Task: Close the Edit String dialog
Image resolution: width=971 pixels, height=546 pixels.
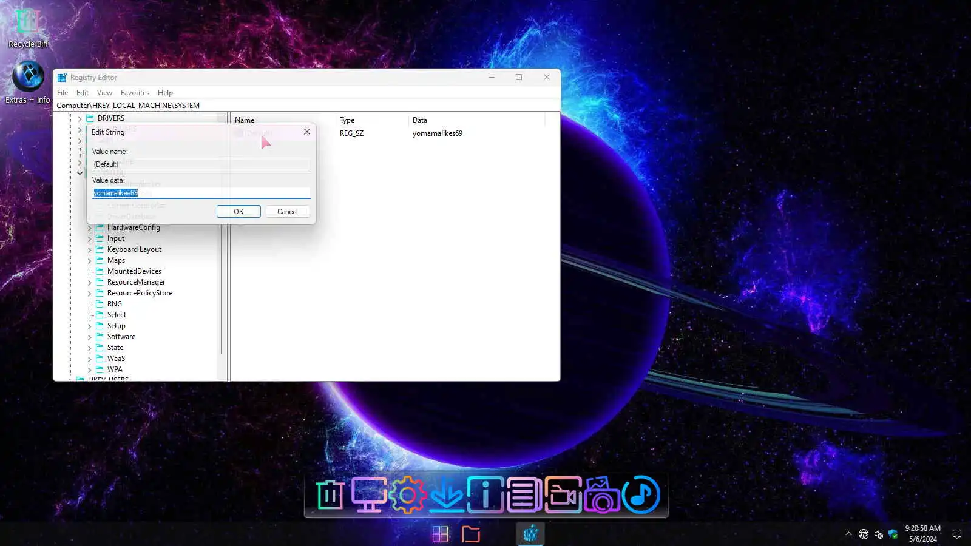Action: [307, 132]
